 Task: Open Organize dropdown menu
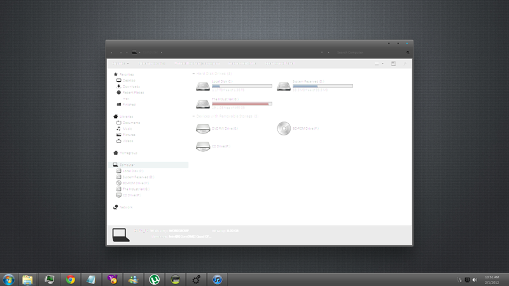120,64
